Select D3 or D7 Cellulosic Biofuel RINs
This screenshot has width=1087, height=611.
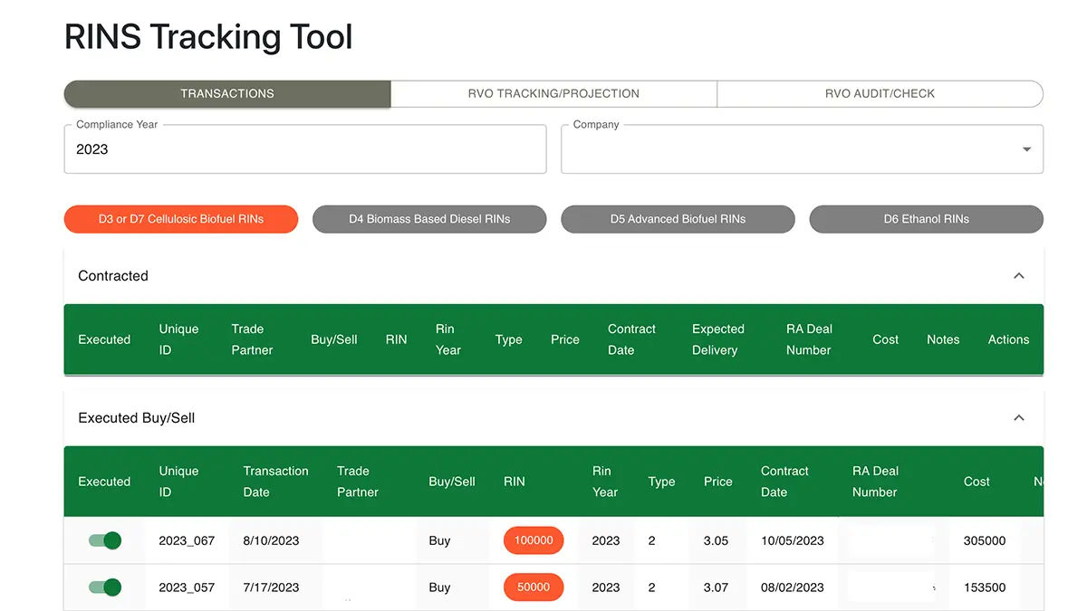point(181,219)
